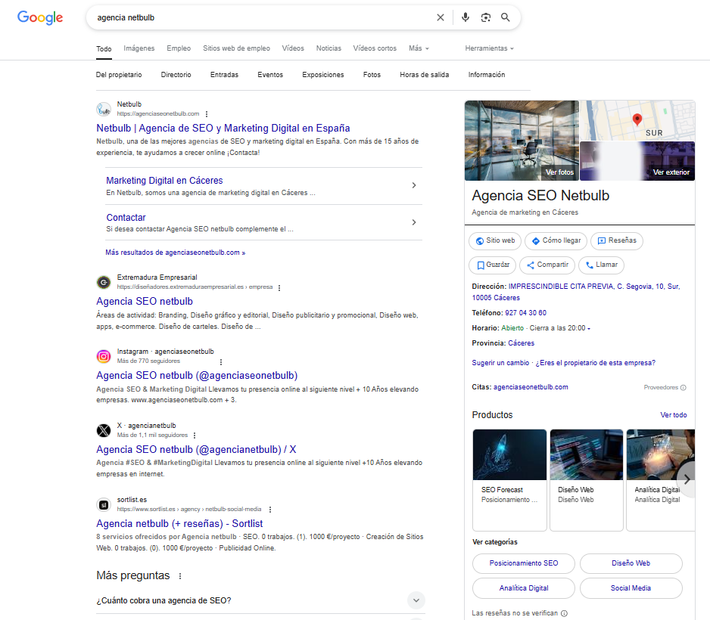Switch to the Imágenes tab

point(139,48)
